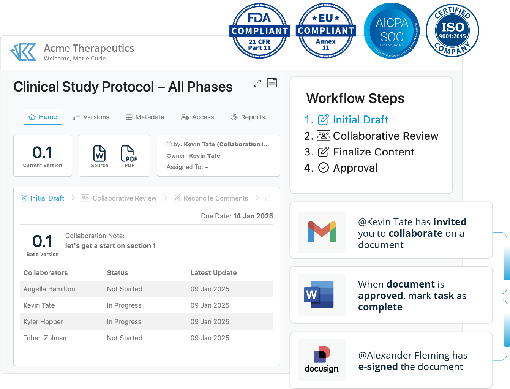
Task: Click the 0.1 Current Version card
Action: coord(43,156)
